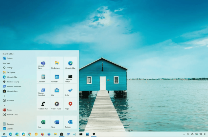Open the Groove Music tile
This screenshot has width=208, height=137.
[x=57, y=104]
